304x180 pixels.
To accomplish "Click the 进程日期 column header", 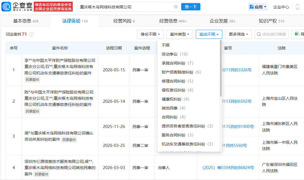I will coord(114,48).
